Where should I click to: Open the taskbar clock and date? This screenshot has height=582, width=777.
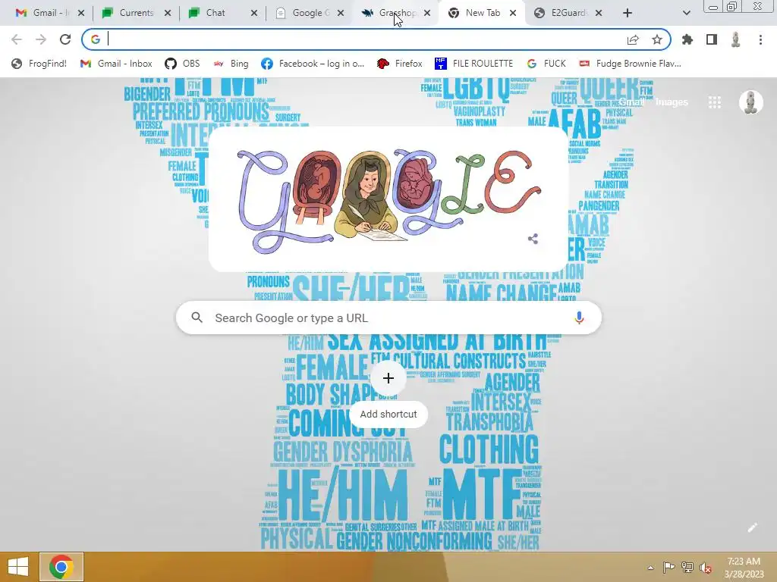click(x=744, y=567)
